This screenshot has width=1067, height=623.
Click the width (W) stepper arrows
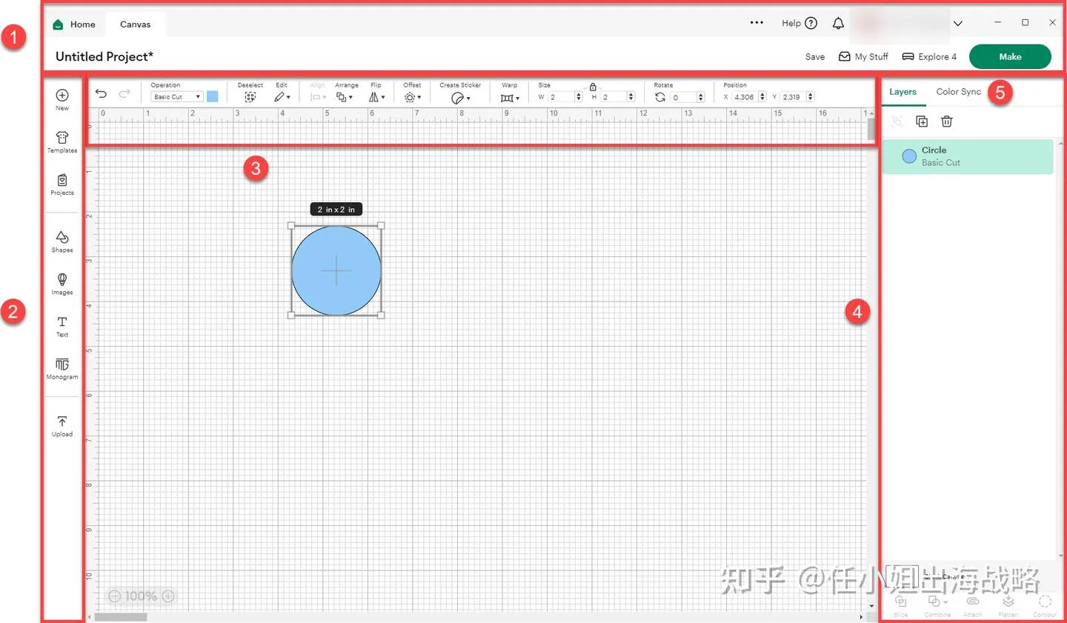[579, 97]
